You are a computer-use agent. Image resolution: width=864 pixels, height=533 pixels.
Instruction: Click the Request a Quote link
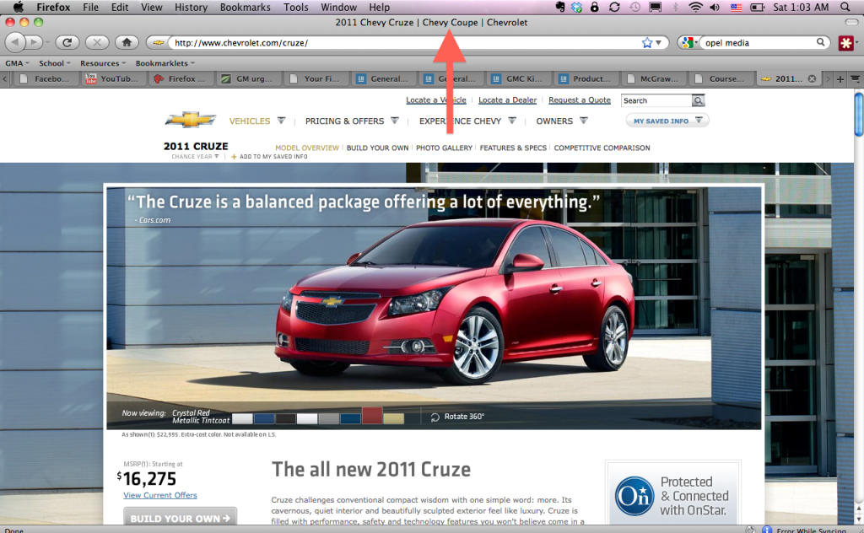[x=580, y=100]
